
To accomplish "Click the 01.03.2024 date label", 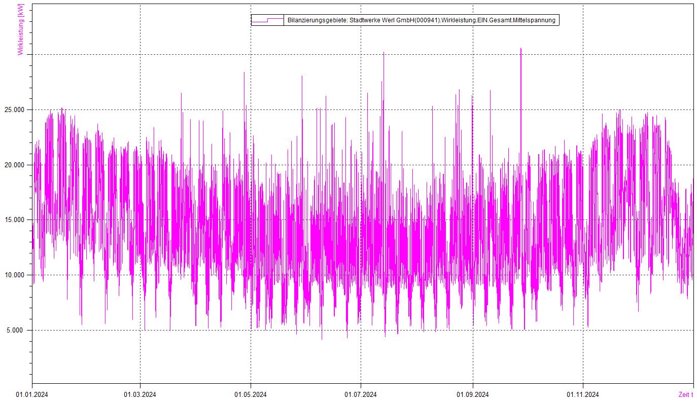I will coord(140,394).
